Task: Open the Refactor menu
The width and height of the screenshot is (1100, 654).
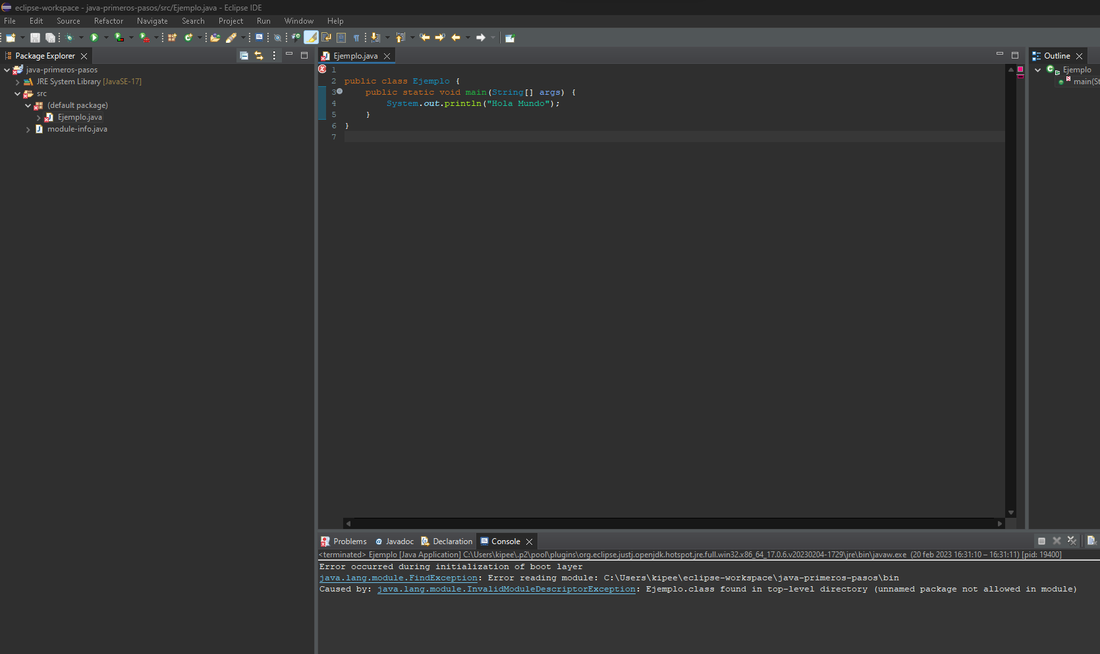Action: [x=109, y=21]
